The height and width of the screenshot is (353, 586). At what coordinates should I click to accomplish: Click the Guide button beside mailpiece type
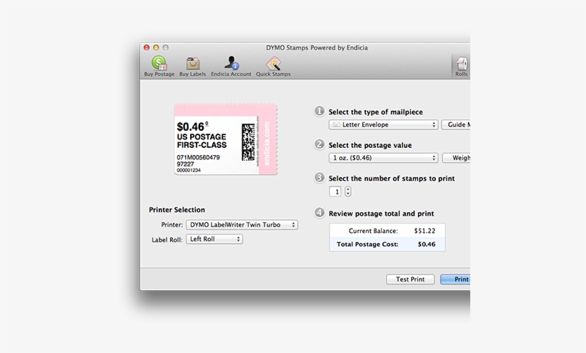coord(456,124)
